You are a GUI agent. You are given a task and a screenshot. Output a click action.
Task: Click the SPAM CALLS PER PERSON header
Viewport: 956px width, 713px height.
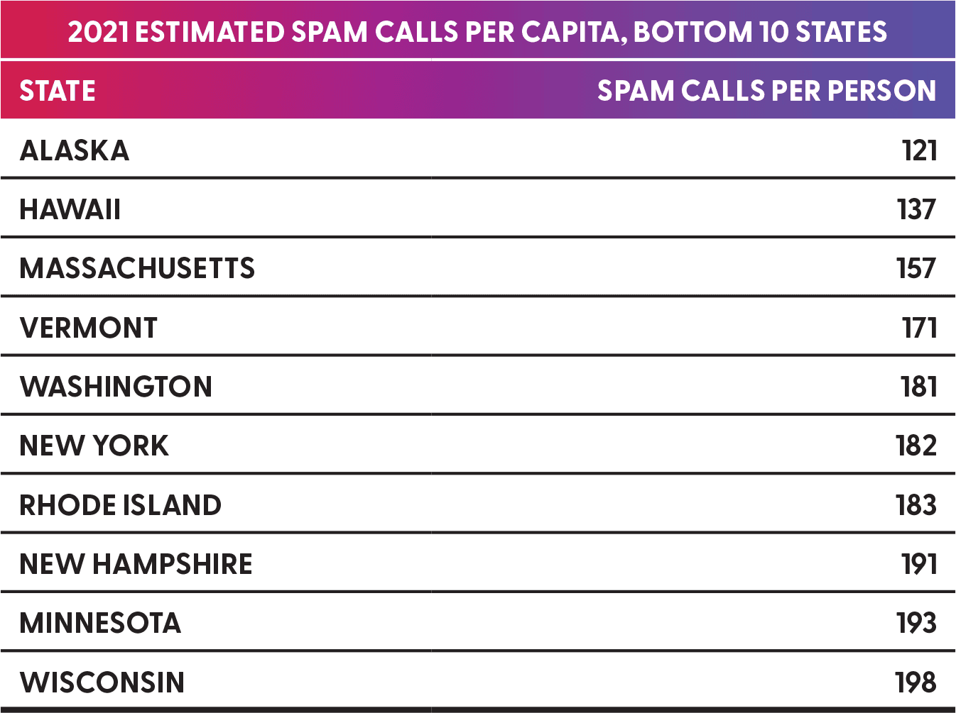(766, 91)
